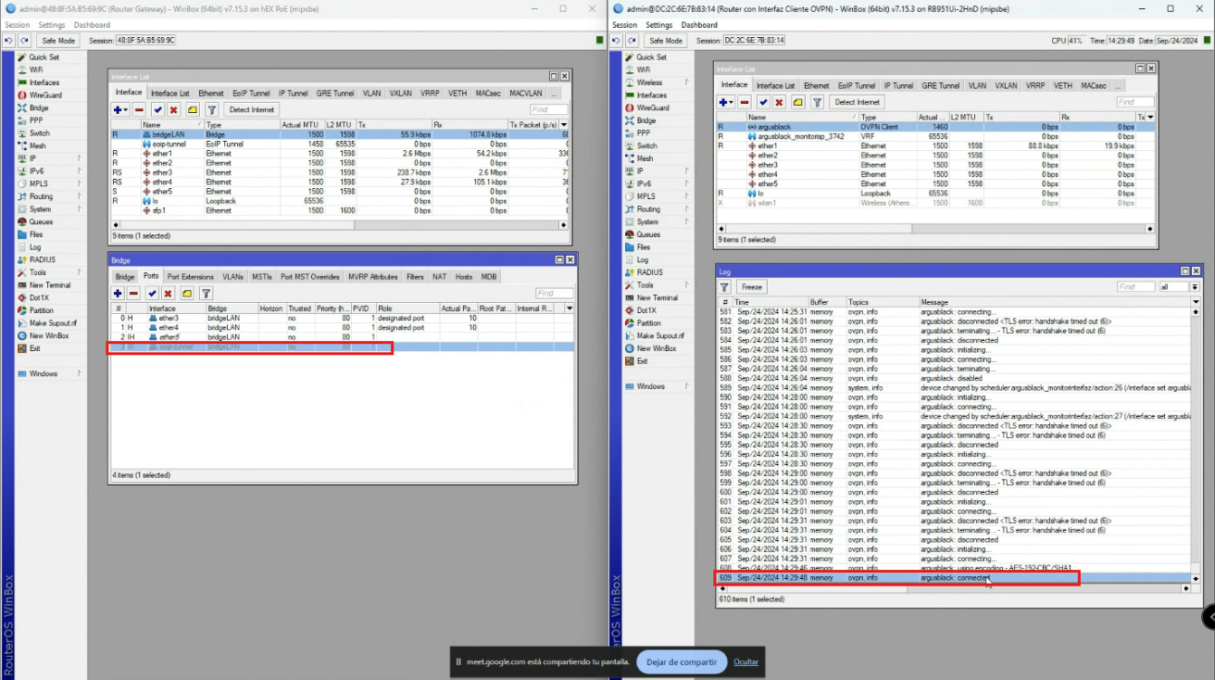The image size is (1215, 680).
Task: Click Make Supout.rif in right WinBox sidebar
Action: [659, 336]
